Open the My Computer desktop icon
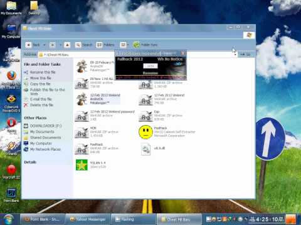 [x=11, y=31]
